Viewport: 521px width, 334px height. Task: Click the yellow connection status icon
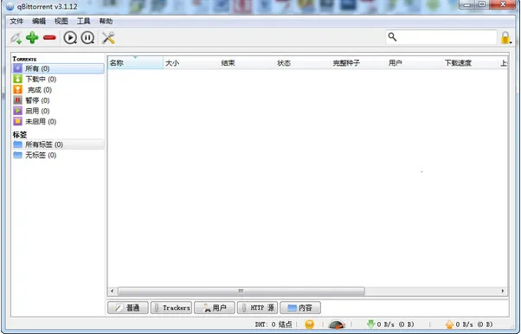(x=309, y=324)
